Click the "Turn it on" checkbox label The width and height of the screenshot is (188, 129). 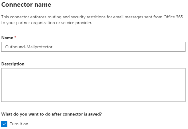click(x=19, y=124)
